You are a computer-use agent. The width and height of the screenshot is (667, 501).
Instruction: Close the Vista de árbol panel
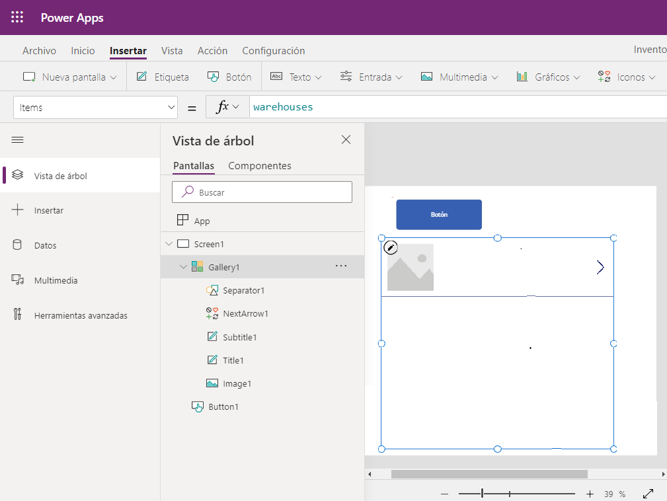pos(346,139)
